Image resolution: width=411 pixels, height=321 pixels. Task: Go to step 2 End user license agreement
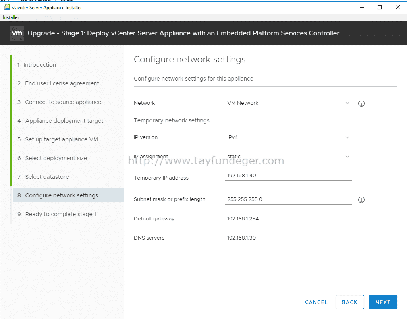(58, 83)
